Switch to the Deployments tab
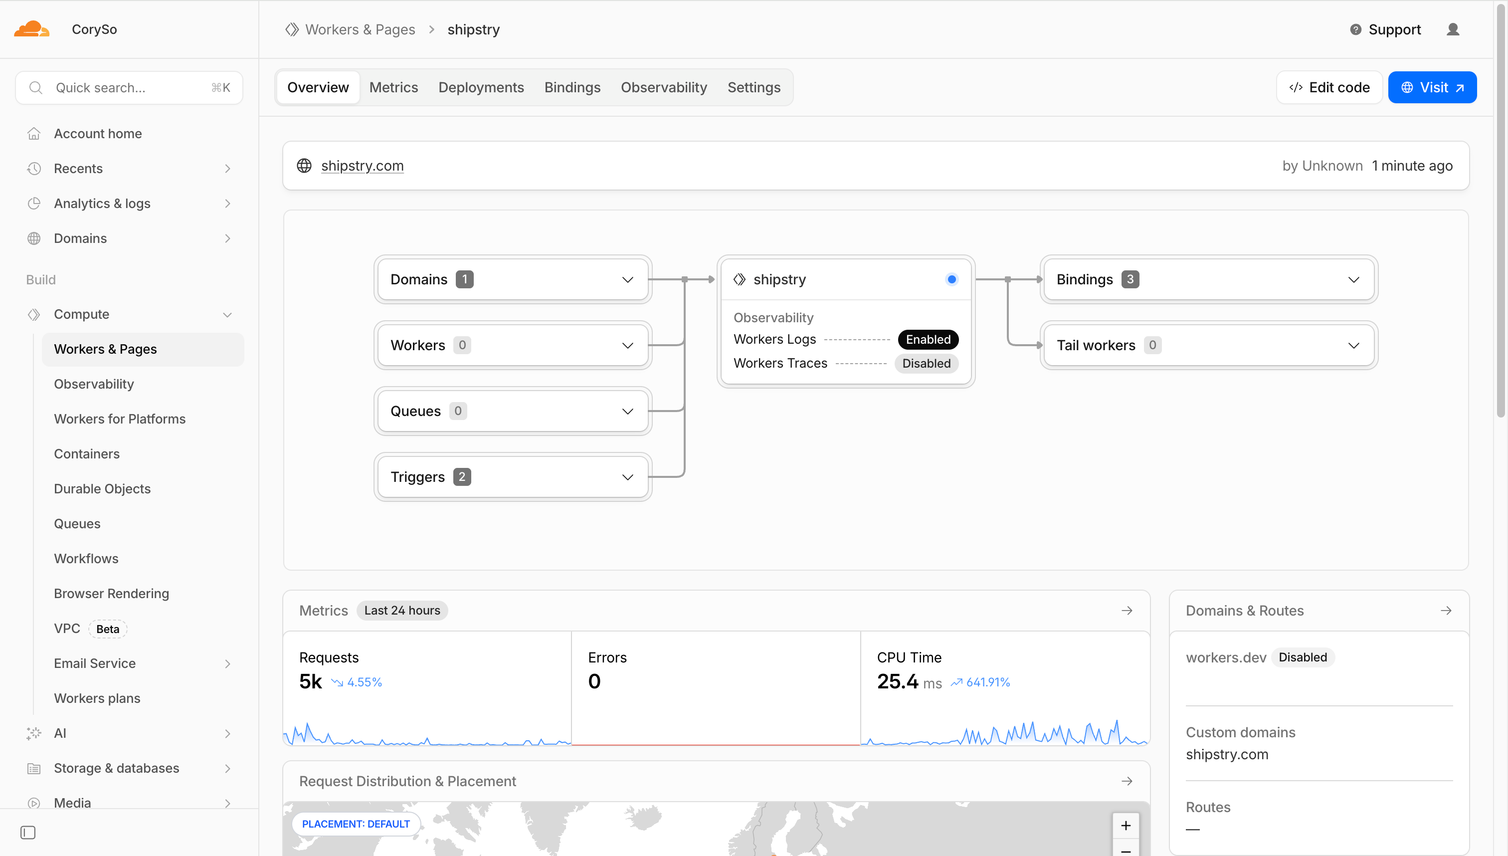Viewport: 1508px width, 856px height. [x=481, y=88]
